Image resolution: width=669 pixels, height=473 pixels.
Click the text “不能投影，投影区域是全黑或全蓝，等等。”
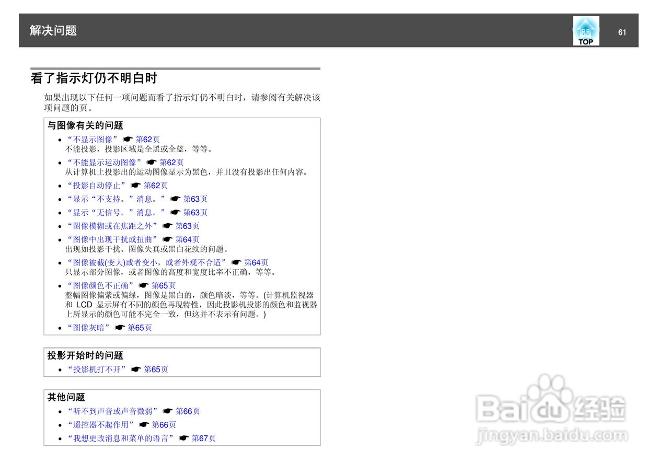click(139, 149)
